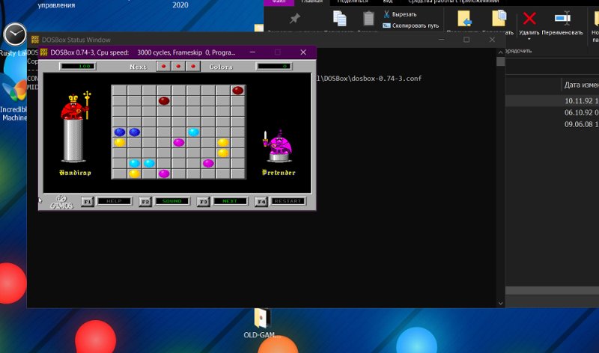Select the magenta ball in the two cyan balls' row
Image resolution: width=599 pixels, height=353 pixels.
208,163
